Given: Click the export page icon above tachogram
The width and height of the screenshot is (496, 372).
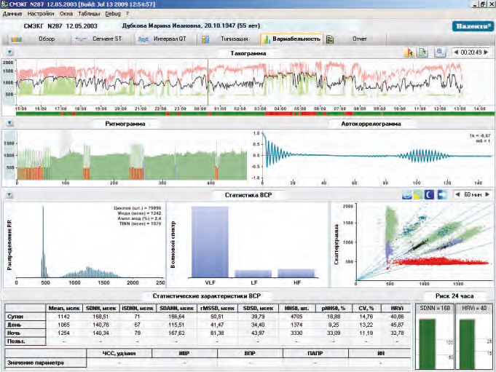Looking at the screenshot, I should 423,52.
